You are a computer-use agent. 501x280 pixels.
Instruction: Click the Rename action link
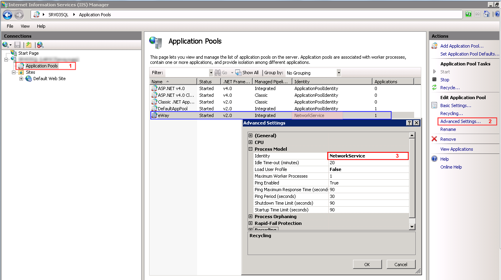448,129
